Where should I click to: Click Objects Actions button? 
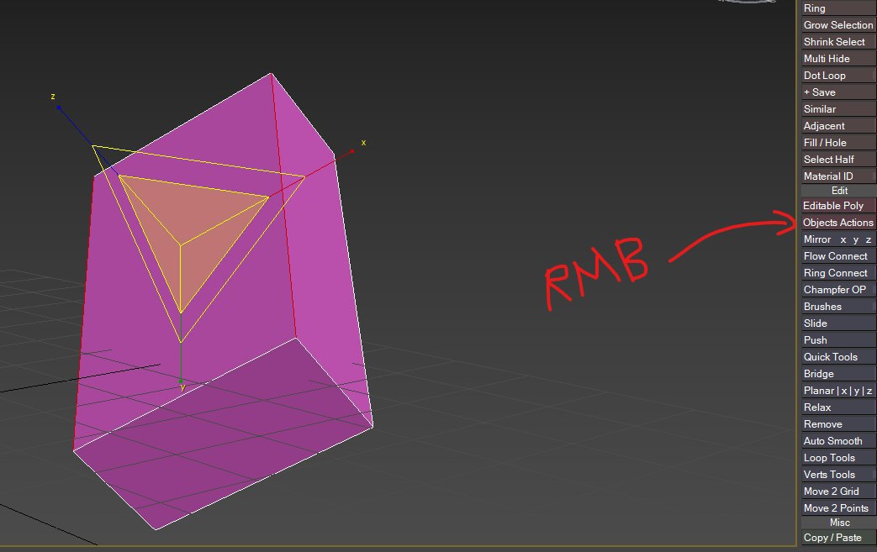tap(838, 223)
